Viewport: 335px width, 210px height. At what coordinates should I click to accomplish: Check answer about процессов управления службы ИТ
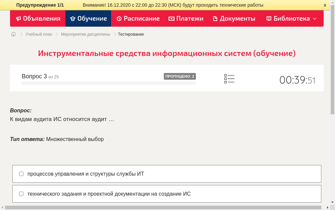point(21,173)
